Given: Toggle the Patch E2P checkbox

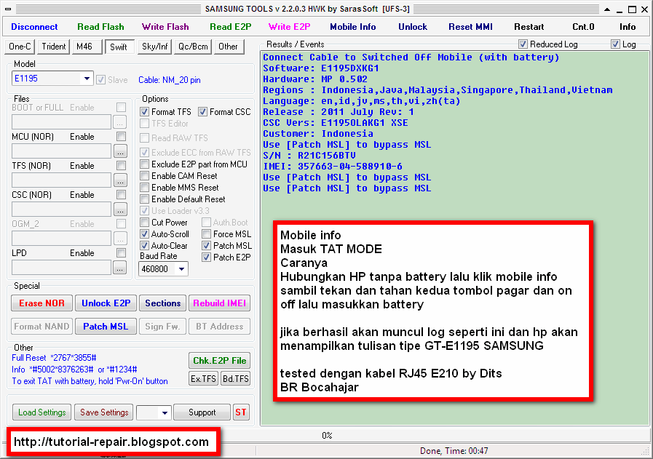Looking at the screenshot, I should coord(206,258).
